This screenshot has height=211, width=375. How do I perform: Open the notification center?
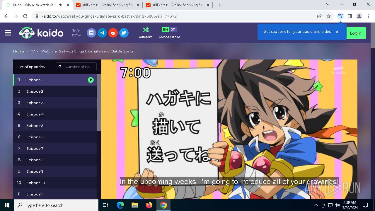click(365, 205)
